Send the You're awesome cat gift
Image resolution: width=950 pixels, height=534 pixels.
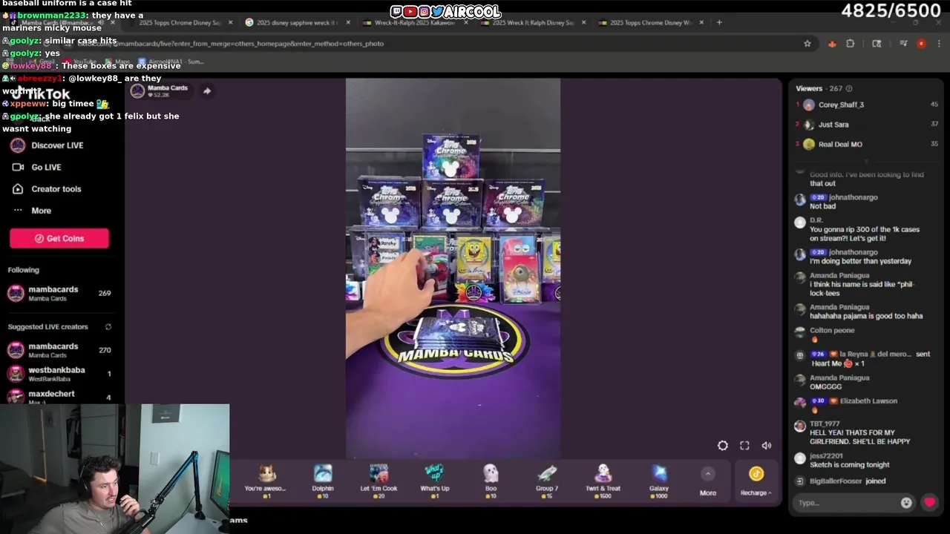[266, 481]
